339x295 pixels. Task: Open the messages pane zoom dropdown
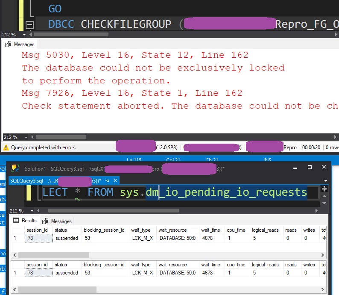tap(24, 137)
